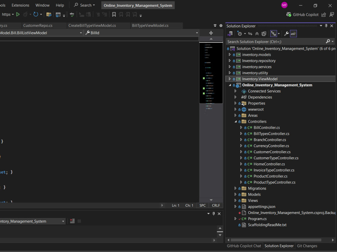
Task: Expand the Migrations folder
Action: point(236,188)
